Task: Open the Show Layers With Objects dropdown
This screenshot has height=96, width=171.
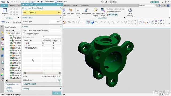Action: (51, 77)
